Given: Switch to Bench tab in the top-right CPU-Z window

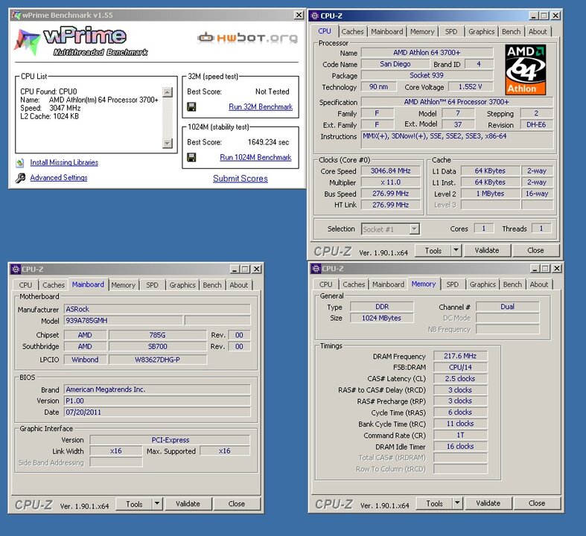Looking at the screenshot, I should pyautogui.click(x=511, y=32).
